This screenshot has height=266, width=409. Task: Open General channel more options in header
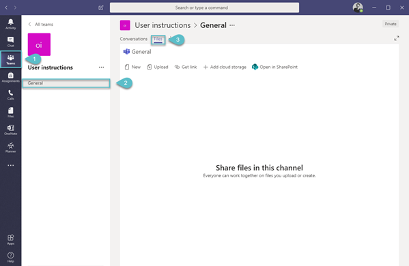[232, 25]
